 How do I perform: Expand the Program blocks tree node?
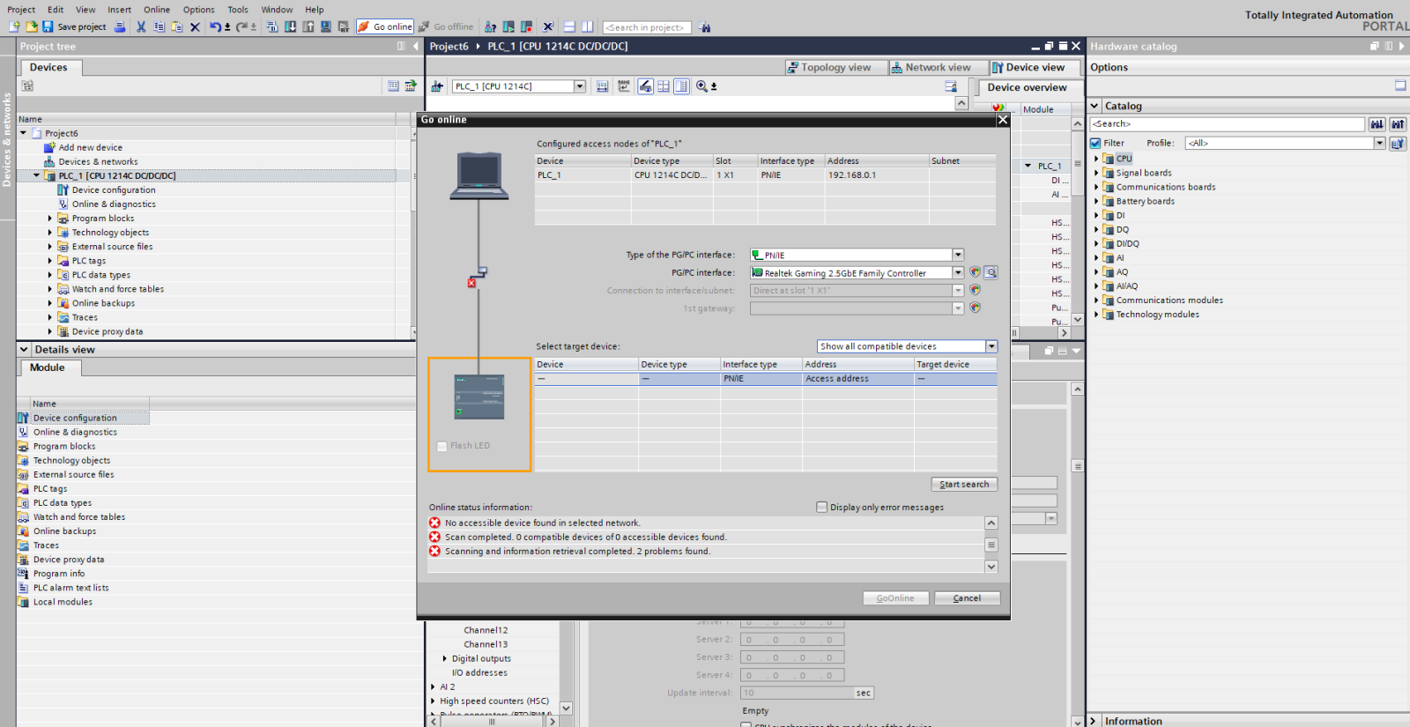click(50, 219)
